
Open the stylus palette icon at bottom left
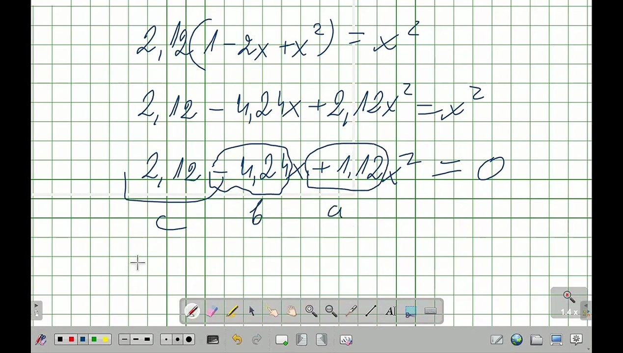(x=41, y=339)
